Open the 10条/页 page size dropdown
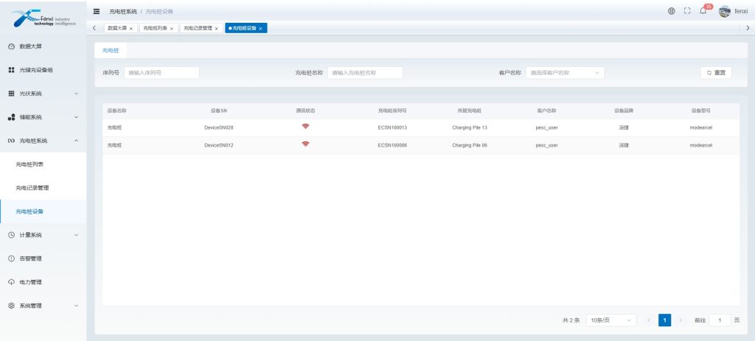Image resolution: width=755 pixels, height=341 pixels. click(x=610, y=320)
